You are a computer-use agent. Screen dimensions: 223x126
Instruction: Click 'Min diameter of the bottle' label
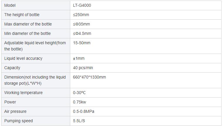pos(27,33)
